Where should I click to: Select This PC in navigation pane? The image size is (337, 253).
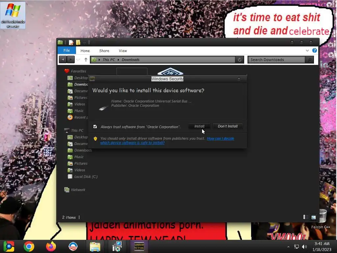pos(77,130)
